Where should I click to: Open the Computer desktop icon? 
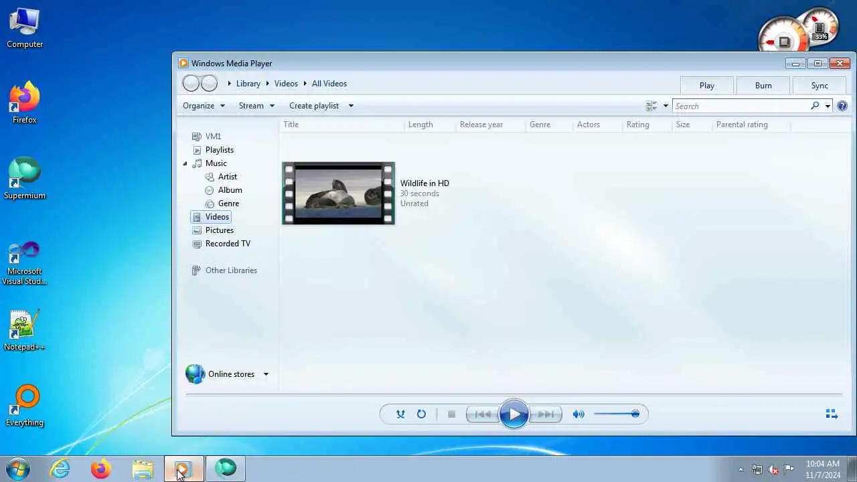pyautogui.click(x=25, y=27)
